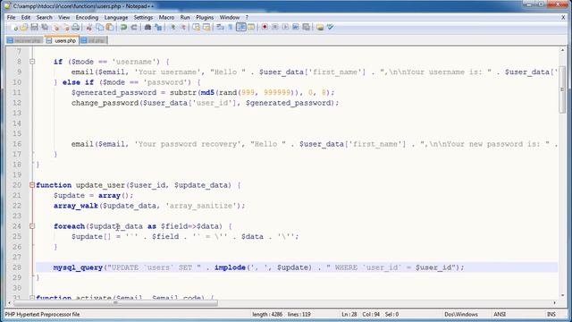Paste clipboard using the toolbar Paste icon
572x322 pixels.
[x=109, y=28]
